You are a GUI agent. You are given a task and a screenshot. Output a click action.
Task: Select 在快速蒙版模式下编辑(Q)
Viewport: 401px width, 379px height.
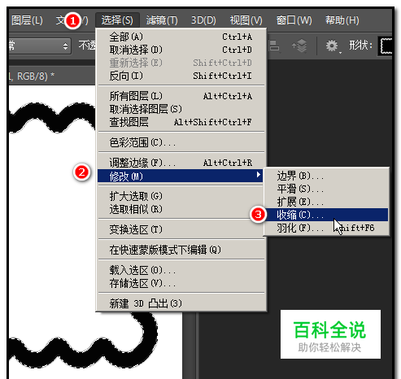point(181,250)
